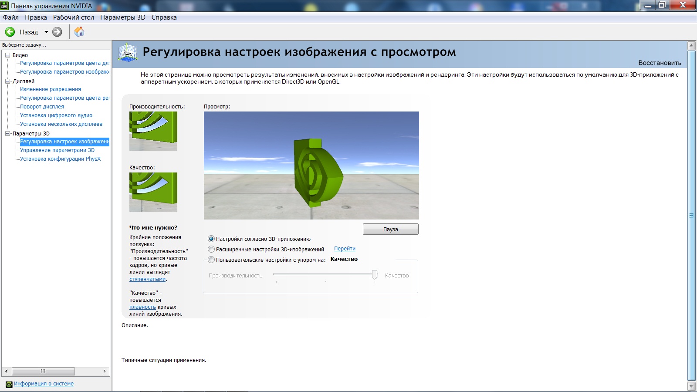The height and width of the screenshot is (392, 697).
Task: Open Установка нескольких дисплеев task
Action: 61,124
